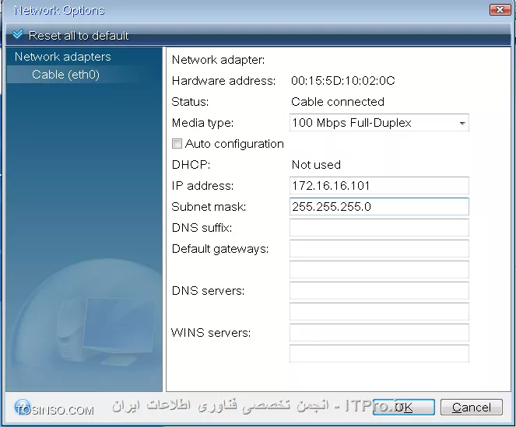Click the Default gateways: label
Viewport: 516px width, 427px height.
coord(220,249)
